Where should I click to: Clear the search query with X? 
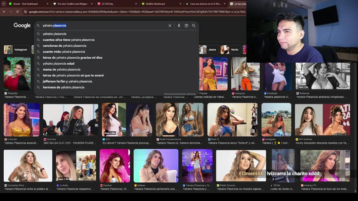pos(170,25)
